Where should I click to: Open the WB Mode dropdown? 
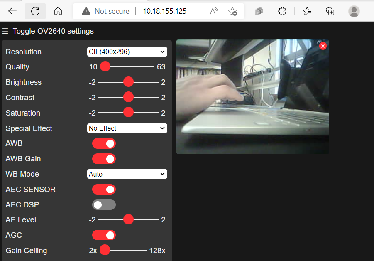pyautogui.click(x=127, y=174)
